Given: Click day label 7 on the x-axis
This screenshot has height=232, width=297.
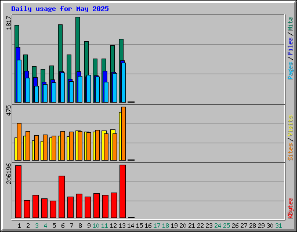Looking at the screenshot, I should [x=71, y=226].
